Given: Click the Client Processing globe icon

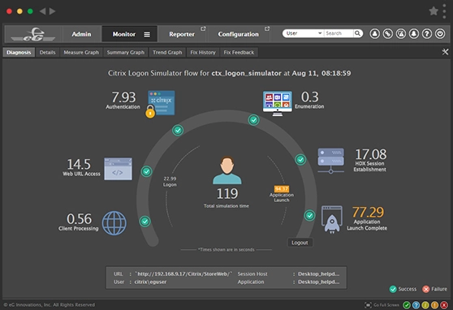Looking at the screenshot, I should point(114,222).
